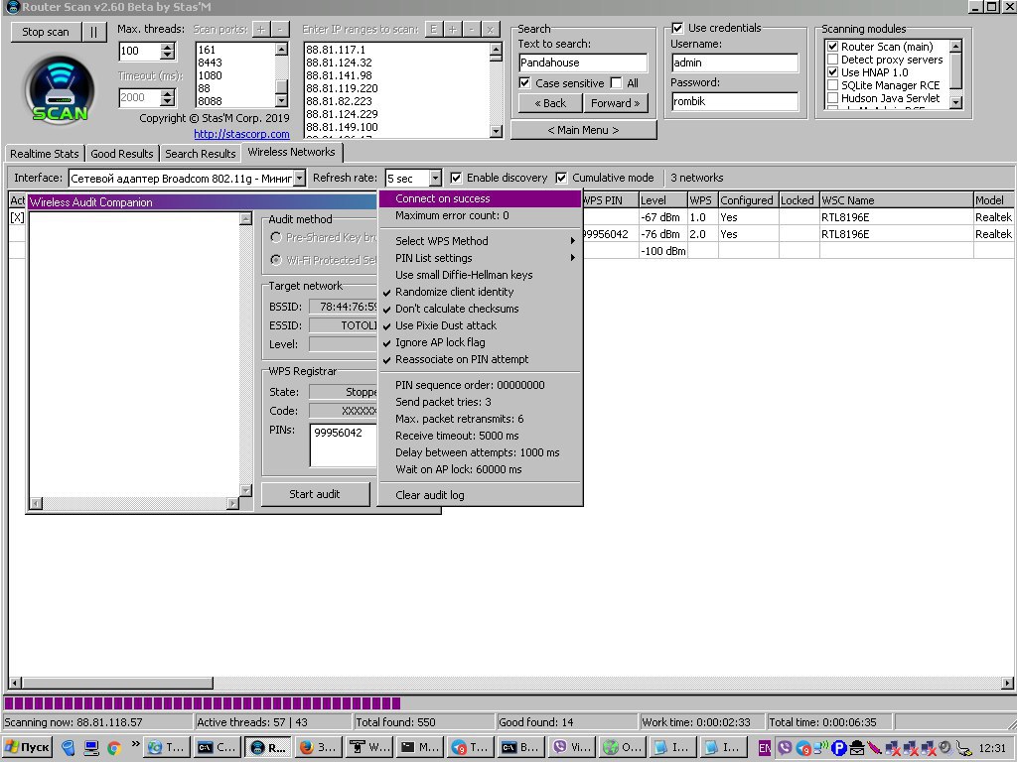
Task: Click the Router Scan title bar icon
Action: 12,7
